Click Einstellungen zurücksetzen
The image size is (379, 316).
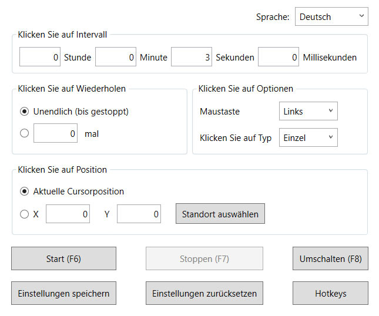204,293
